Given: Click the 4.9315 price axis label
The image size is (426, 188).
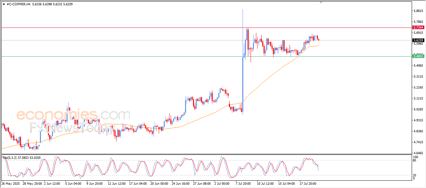Looking at the screenshot, I should 418,120.
